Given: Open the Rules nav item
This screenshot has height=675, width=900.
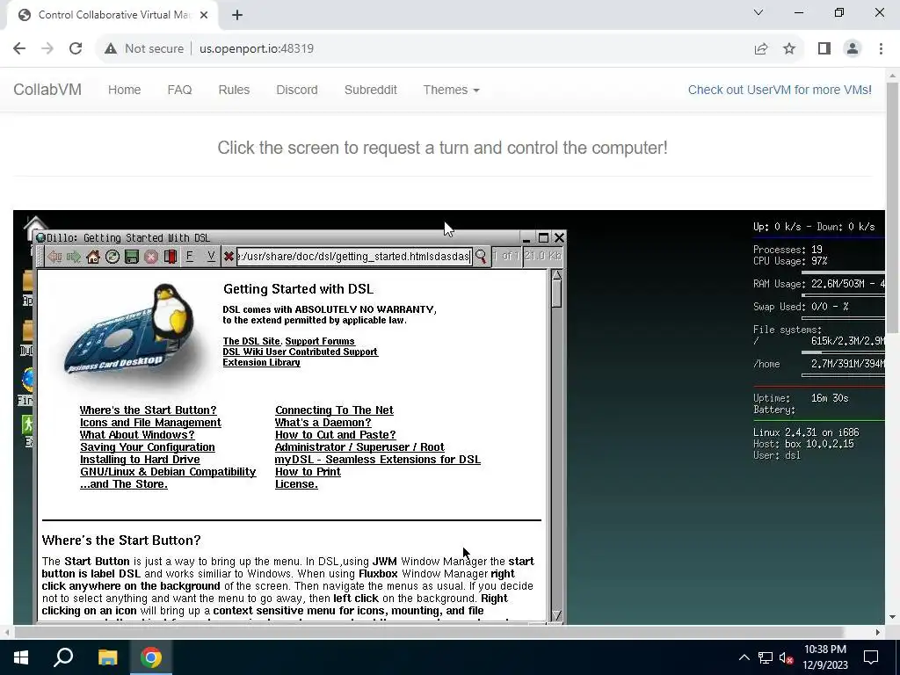Looking at the screenshot, I should click(x=234, y=90).
